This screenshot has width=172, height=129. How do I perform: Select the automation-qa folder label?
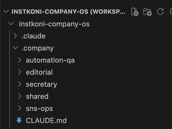[50, 60]
